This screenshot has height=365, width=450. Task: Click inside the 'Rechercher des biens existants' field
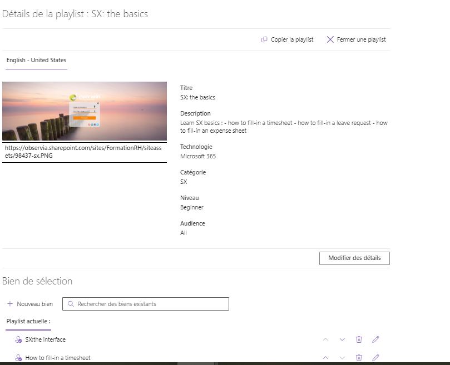pyautogui.click(x=145, y=304)
